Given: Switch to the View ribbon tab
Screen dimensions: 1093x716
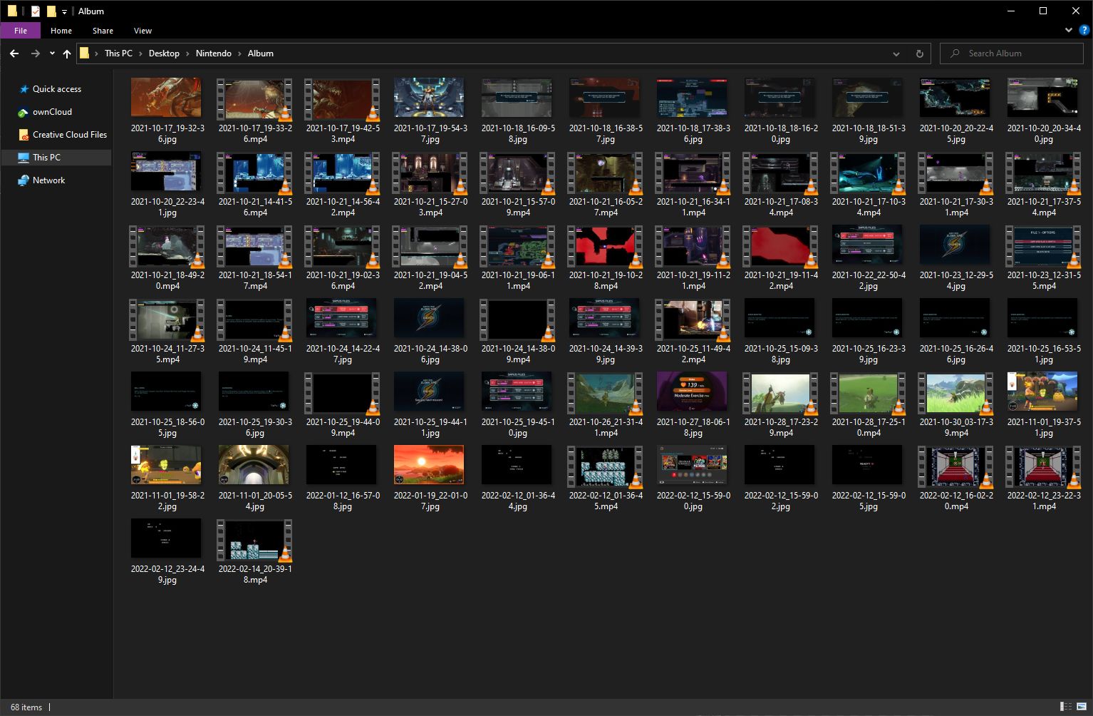Looking at the screenshot, I should (143, 31).
